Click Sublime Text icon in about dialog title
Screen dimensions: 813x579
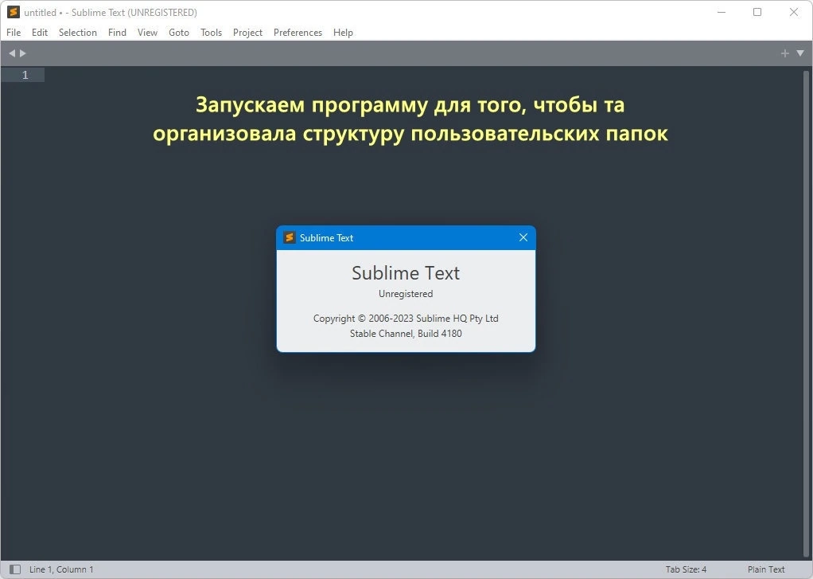click(x=290, y=237)
